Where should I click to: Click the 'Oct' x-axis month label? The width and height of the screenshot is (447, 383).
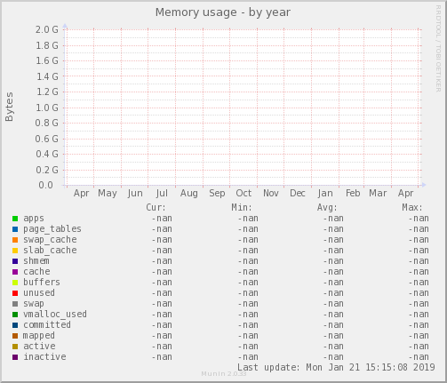click(243, 194)
